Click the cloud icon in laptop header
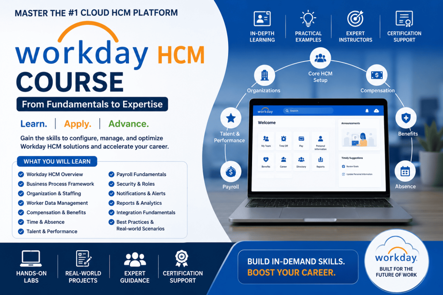443x295 pixels. tap(376, 111)
